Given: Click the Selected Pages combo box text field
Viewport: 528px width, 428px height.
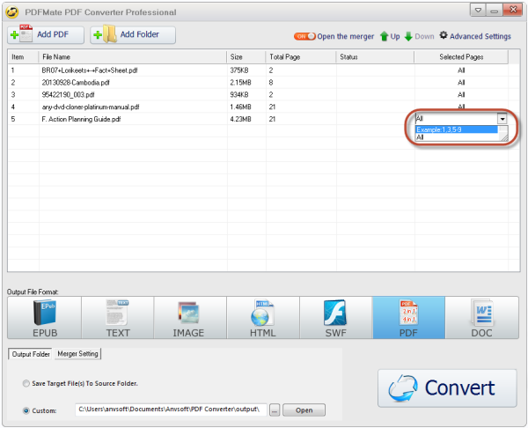Looking at the screenshot, I should pyautogui.click(x=456, y=119).
